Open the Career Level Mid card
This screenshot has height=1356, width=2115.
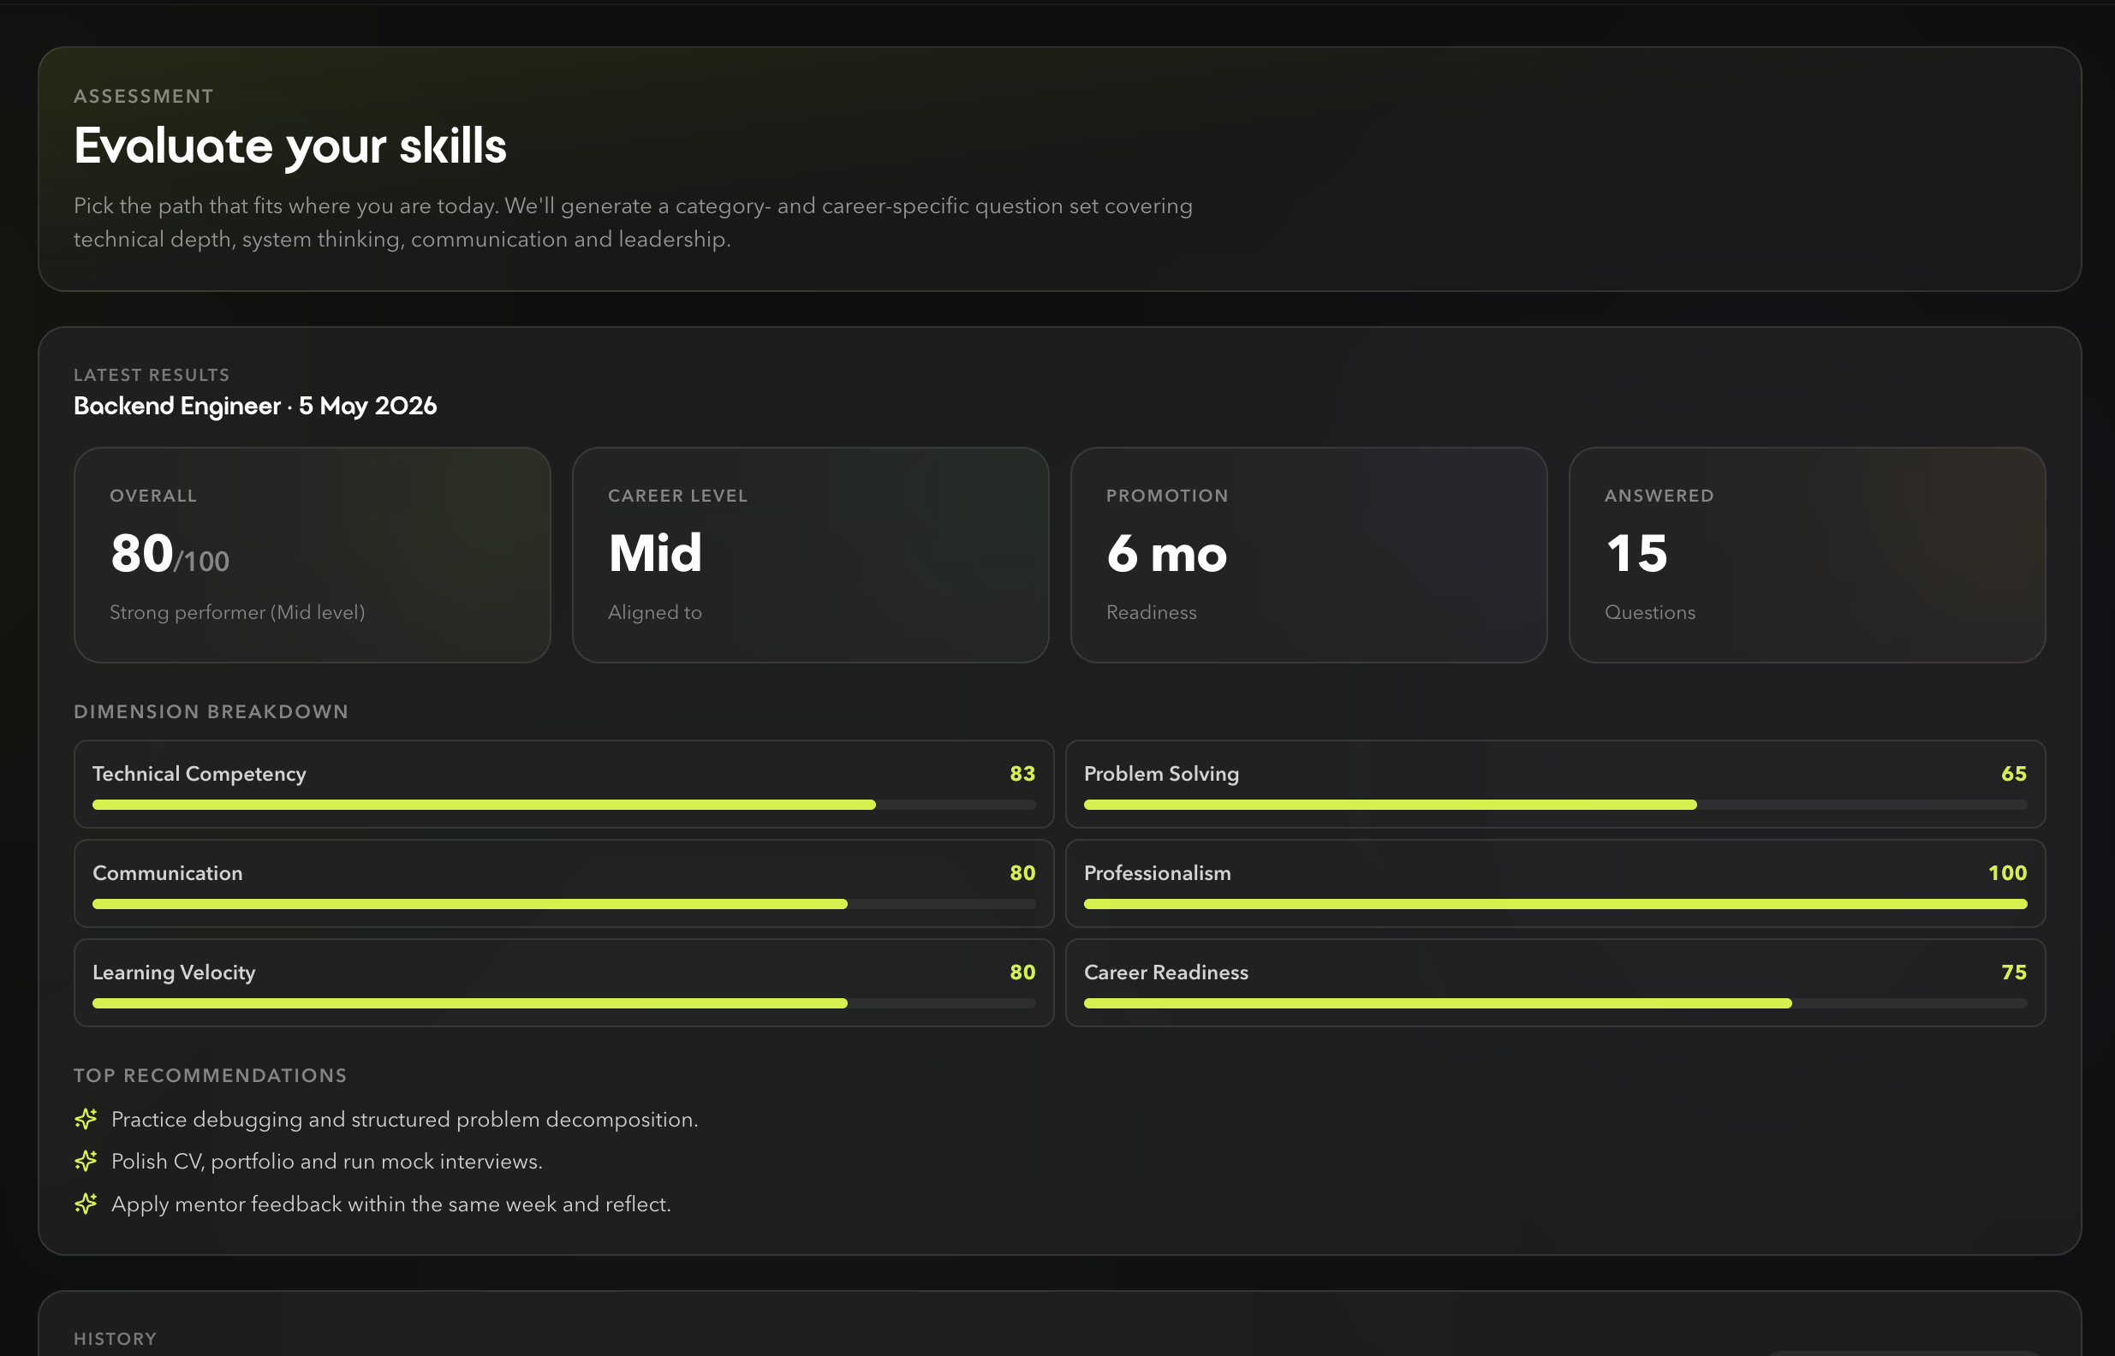(811, 555)
